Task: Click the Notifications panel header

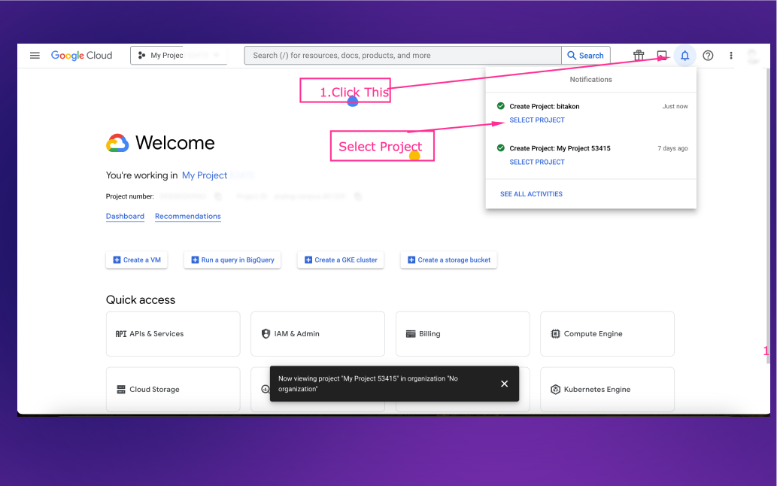Action: click(x=590, y=80)
